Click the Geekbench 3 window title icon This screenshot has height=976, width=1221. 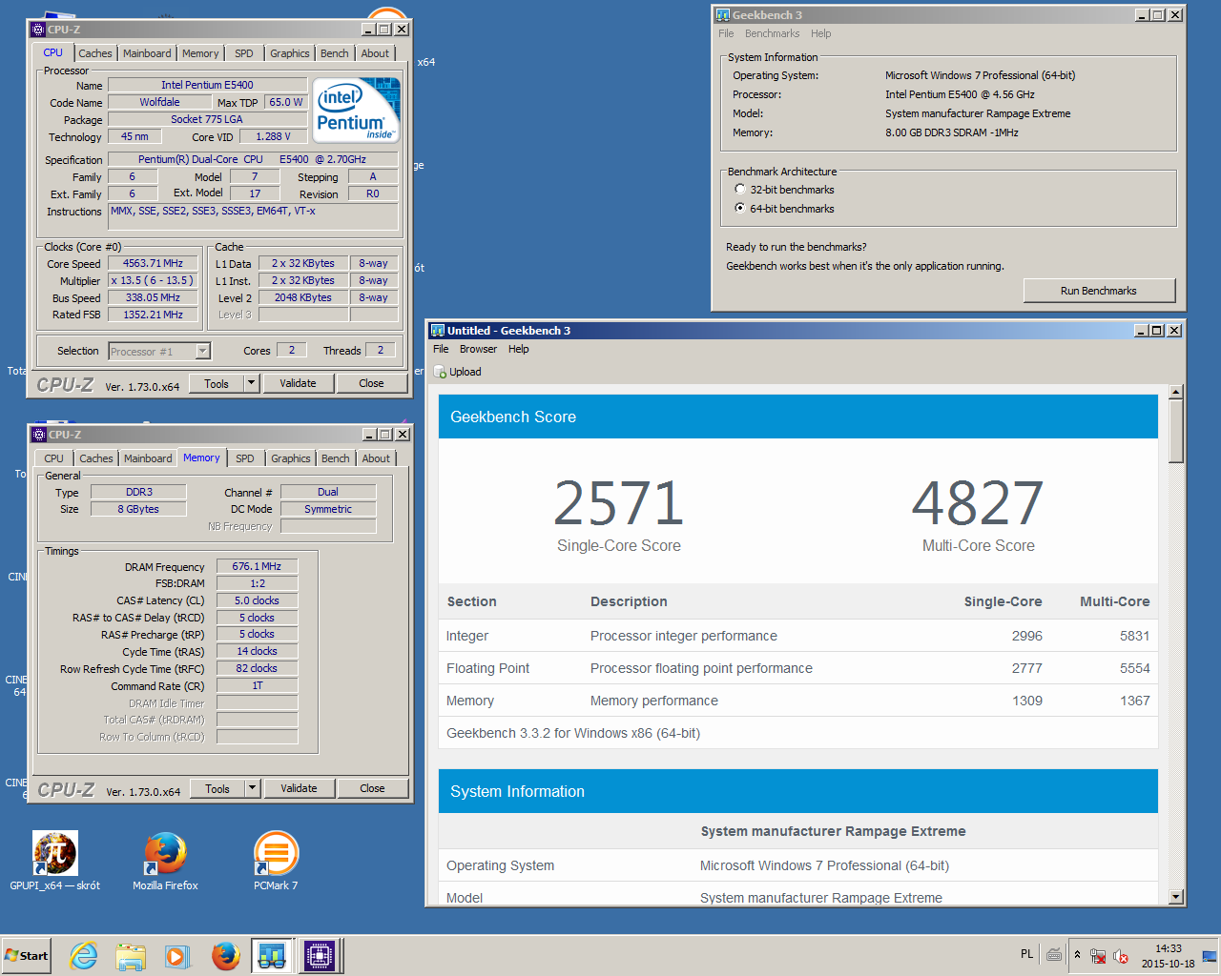pos(723,15)
